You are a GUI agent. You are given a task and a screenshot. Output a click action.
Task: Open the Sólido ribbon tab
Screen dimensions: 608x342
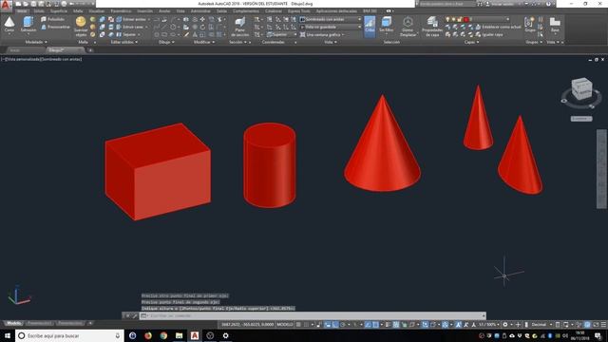pos(39,10)
